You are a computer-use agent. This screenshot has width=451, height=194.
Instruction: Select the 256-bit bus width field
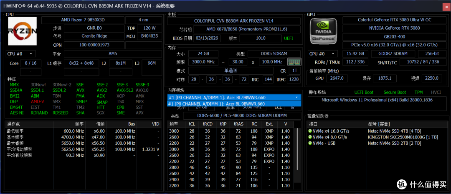(x=432, y=54)
